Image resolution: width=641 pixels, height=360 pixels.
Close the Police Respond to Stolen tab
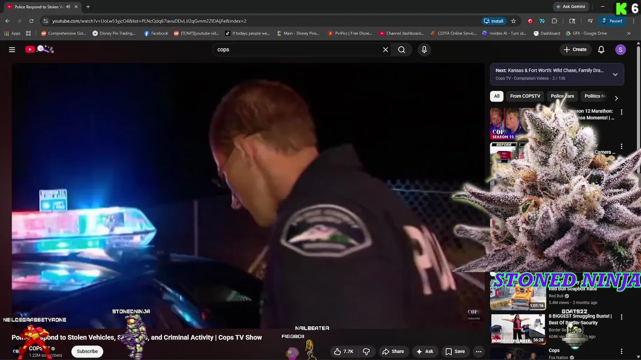pyautogui.click(x=76, y=6)
